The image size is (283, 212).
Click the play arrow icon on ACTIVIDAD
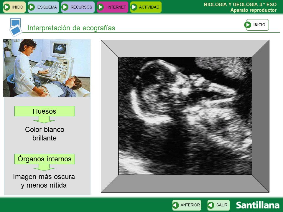(x=134, y=7)
